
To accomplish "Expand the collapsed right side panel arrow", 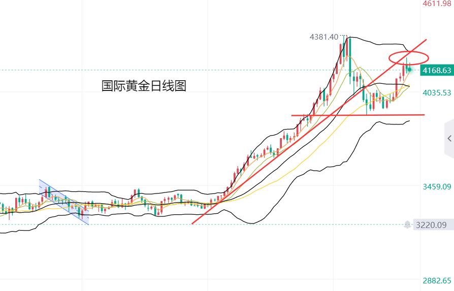I will (449, 138).
